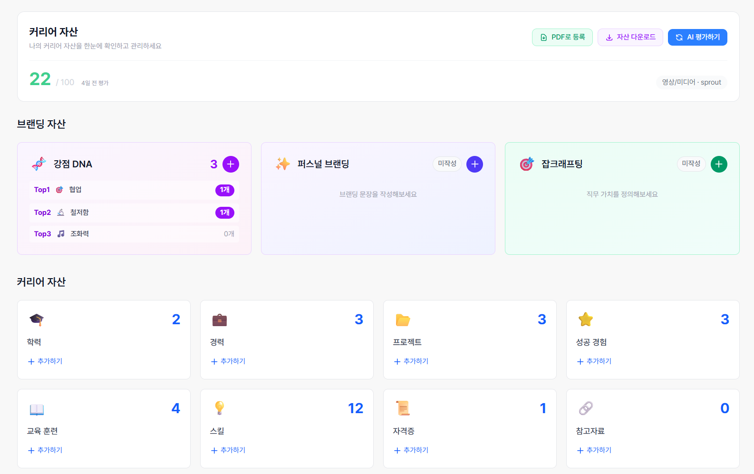Click the 브랜딩 문장을 작성해보세요 placeholder
The width and height of the screenshot is (754, 474).
378,194
